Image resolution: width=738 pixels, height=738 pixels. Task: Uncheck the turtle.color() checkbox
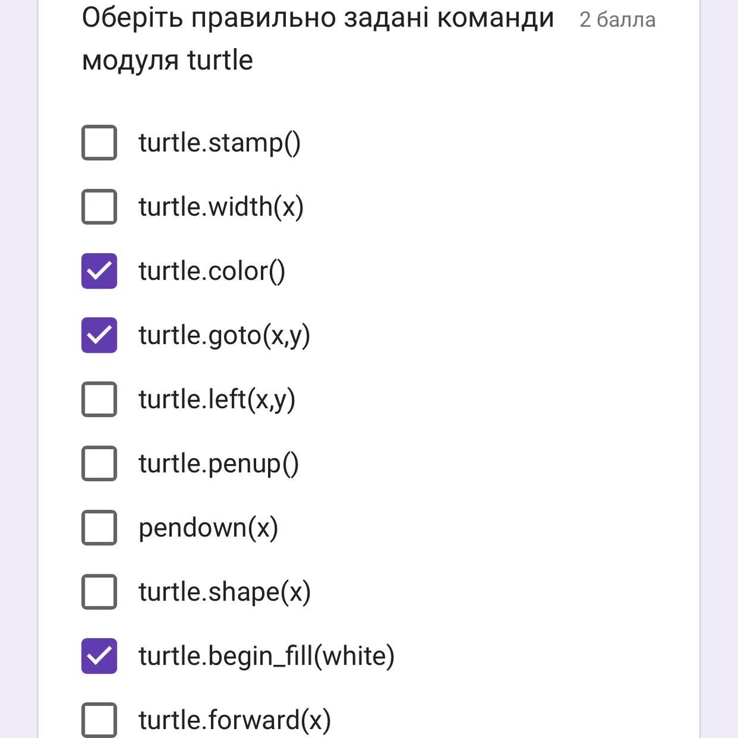[99, 271]
